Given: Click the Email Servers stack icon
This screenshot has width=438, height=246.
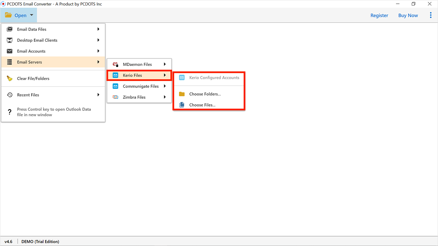Looking at the screenshot, I should [x=10, y=62].
